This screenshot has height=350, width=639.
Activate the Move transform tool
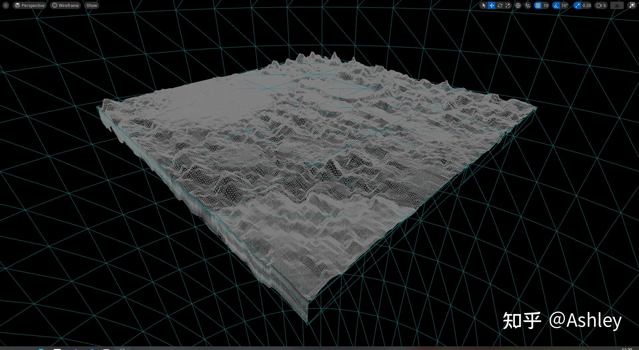pos(492,5)
